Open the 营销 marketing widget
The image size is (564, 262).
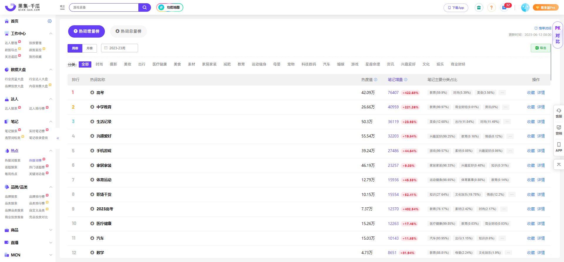559,130
